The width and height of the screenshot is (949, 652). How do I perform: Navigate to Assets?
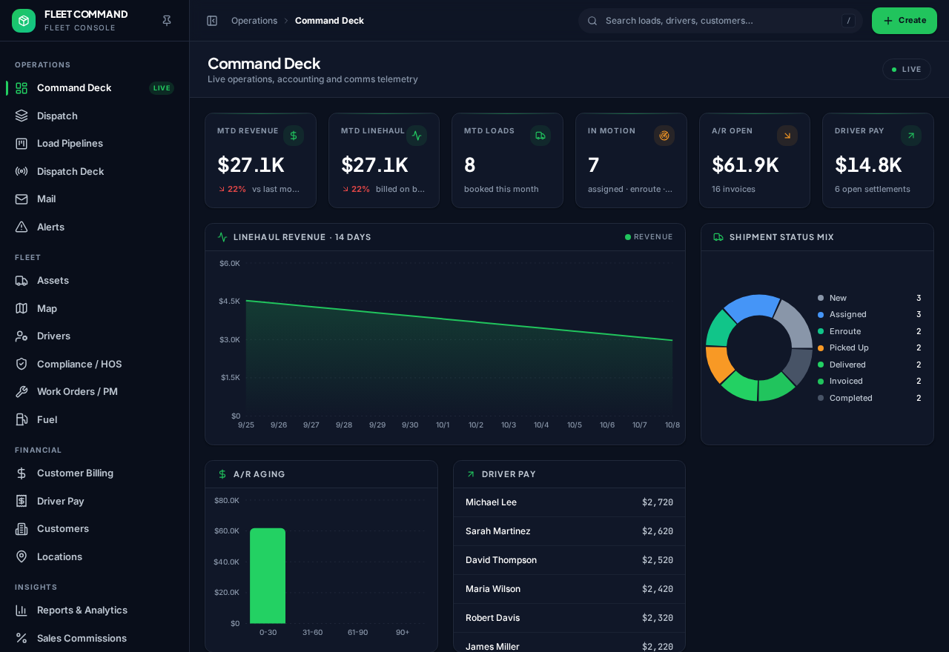click(94, 280)
